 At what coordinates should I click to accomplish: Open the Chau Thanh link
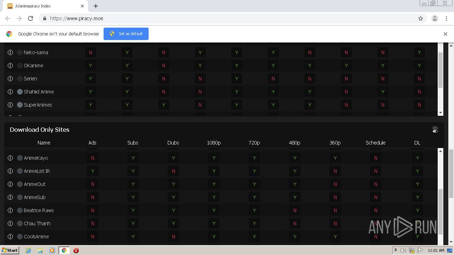tap(37, 223)
